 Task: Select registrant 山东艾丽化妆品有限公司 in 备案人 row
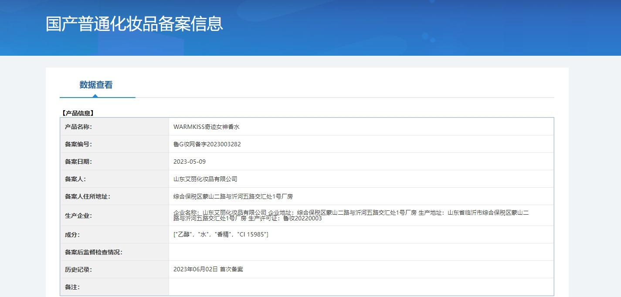click(205, 179)
